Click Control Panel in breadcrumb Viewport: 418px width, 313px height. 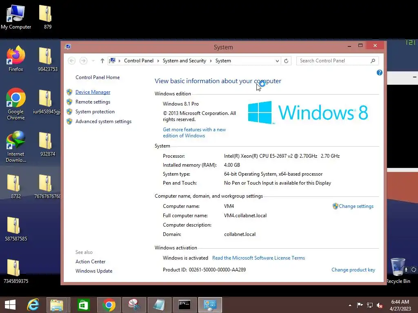(139, 61)
